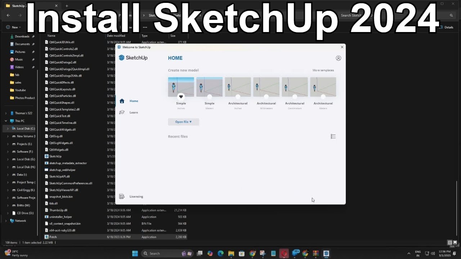This screenshot has height=259, width=461.
Task: Click the Windows Start button
Action: tap(135, 253)
